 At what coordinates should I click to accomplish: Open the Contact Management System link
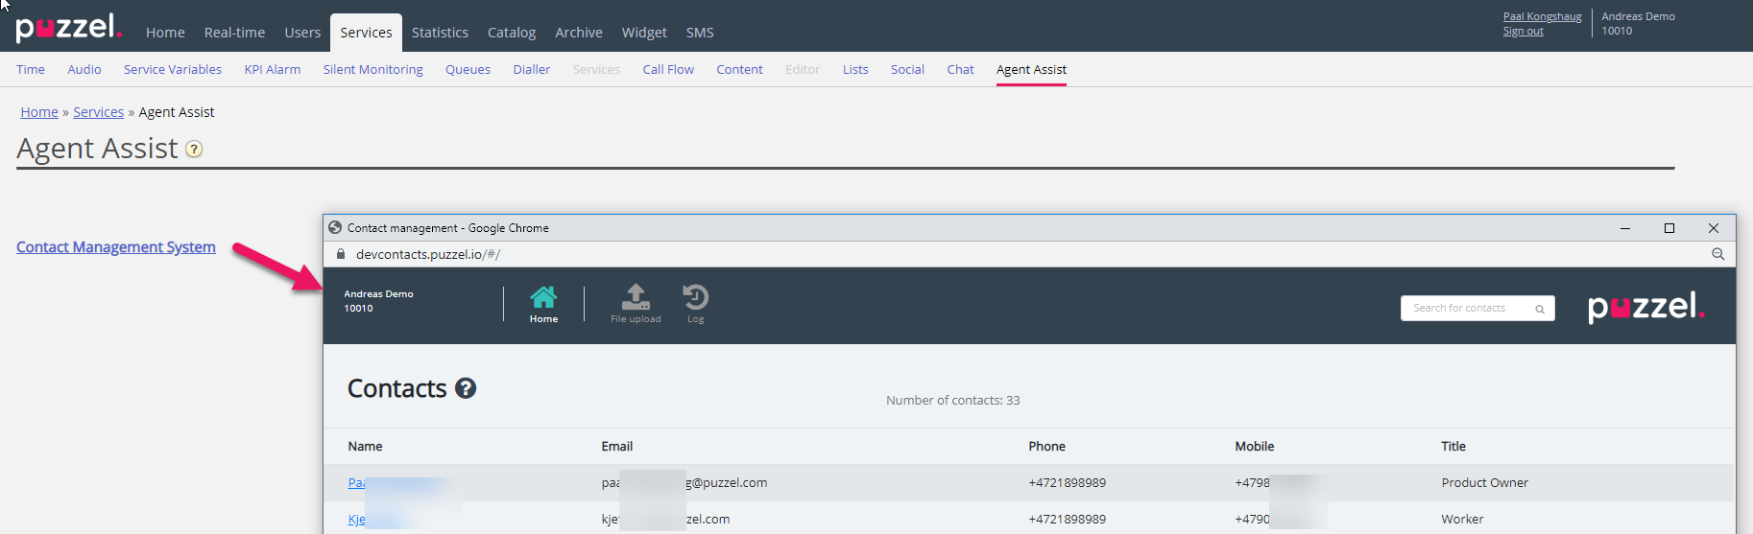pos(116,247)
